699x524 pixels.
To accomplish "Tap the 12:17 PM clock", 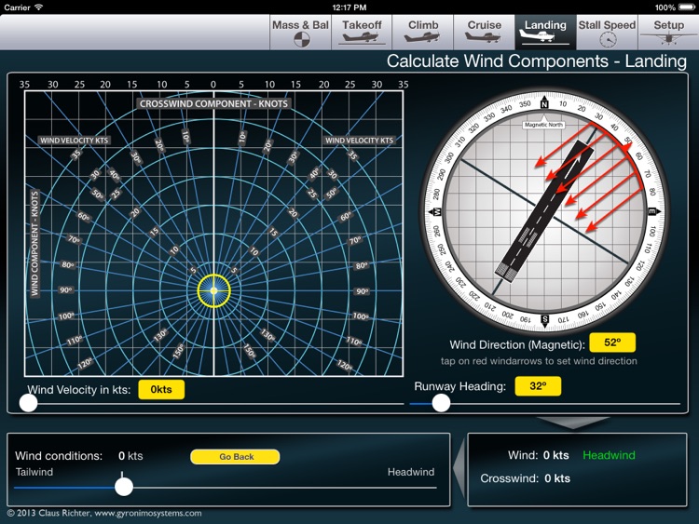I will pyautogui.click(x=349, y=7).
